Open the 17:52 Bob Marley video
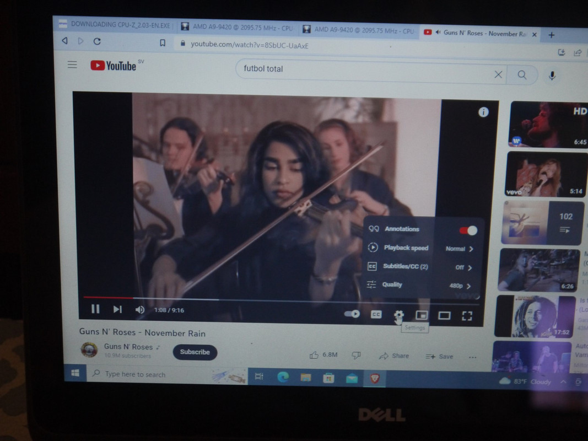The image size is (588, 441). coord(536,316)
